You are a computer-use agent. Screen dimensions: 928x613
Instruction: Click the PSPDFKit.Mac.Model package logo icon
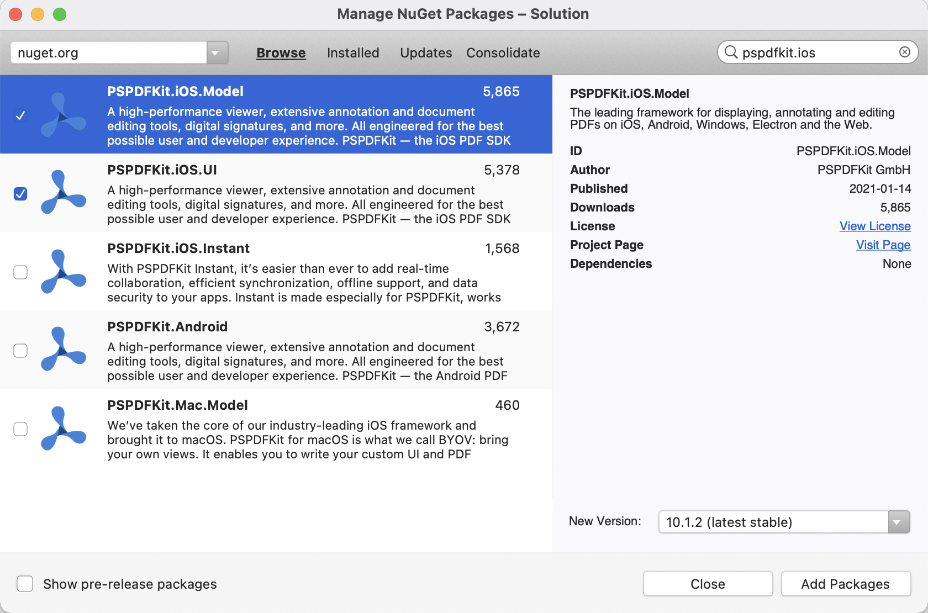coord(64,429)
